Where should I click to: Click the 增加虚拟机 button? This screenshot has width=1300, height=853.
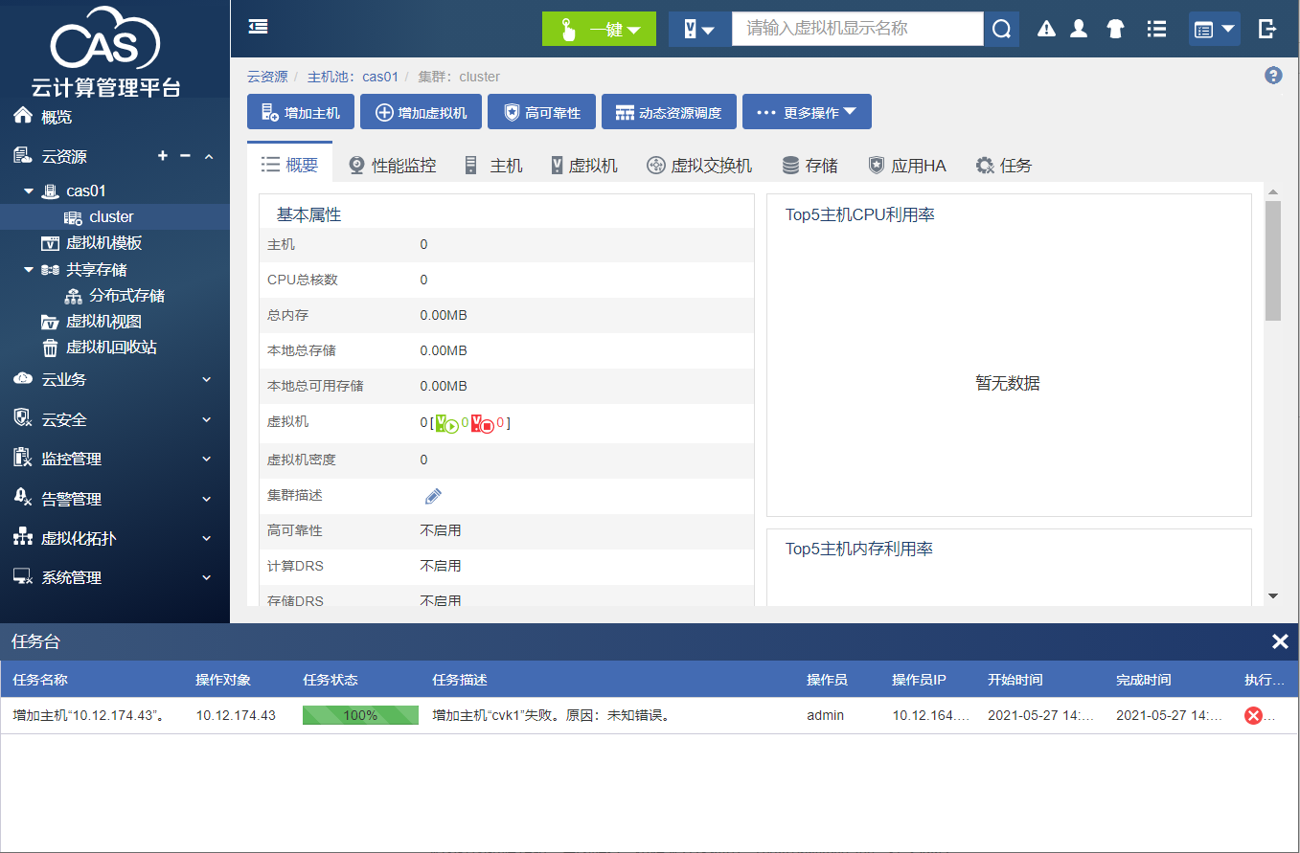(421, 112)
